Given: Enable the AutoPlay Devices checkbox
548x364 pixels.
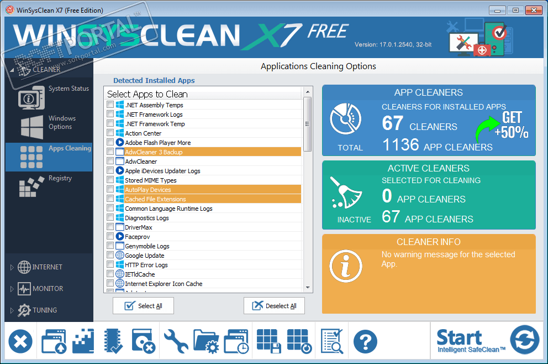Looking at the screenshot, I should point(110,189).
